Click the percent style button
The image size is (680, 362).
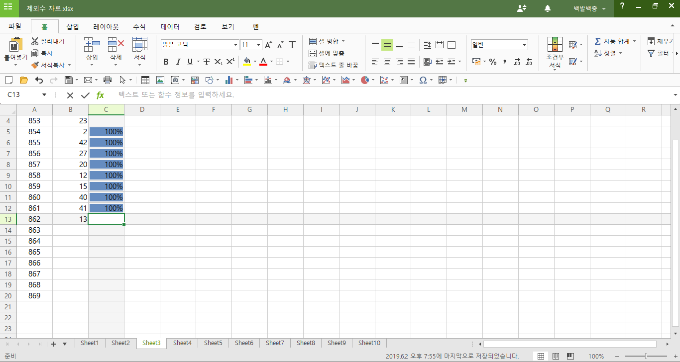click(x=493, y=62)
